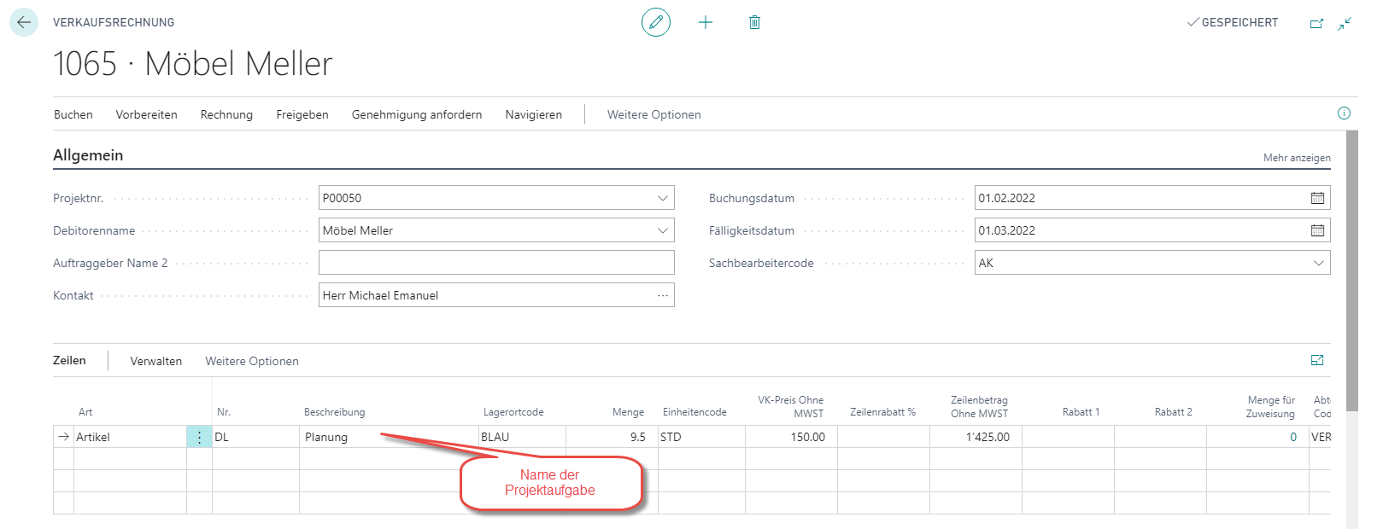Click the Rabatt 1 column header
Screen dimensions: 1383x529
point(1081,412)
